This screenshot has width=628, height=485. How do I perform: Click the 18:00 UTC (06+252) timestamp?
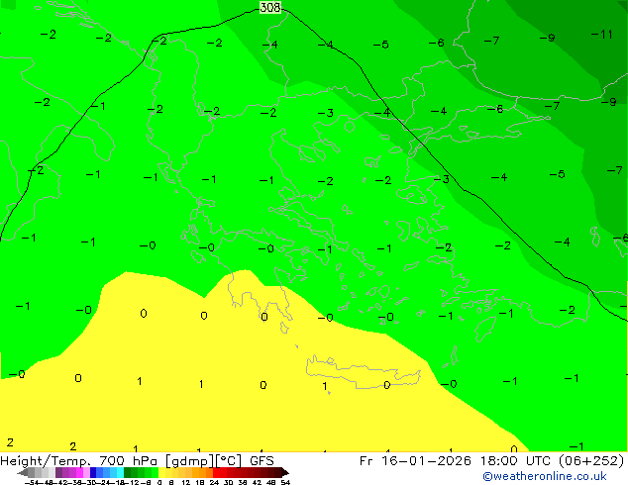pyautogui.click(x=553, y=461)
